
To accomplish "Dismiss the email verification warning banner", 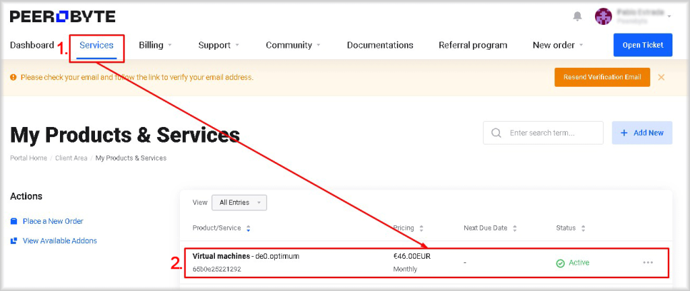I will click(x=661, y=77).
